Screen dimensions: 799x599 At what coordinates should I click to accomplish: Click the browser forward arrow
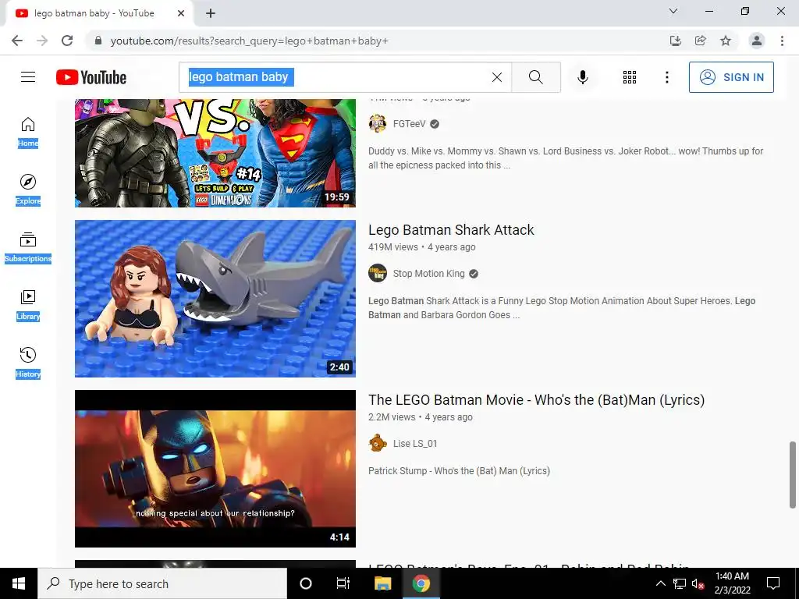point(42,41)
